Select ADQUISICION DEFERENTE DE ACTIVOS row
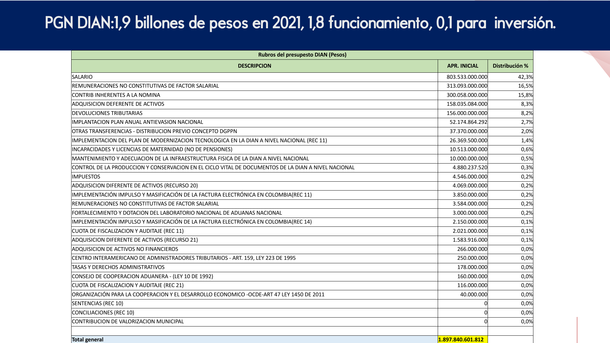This screenshot has width=610, height=343. pos(118,104)
